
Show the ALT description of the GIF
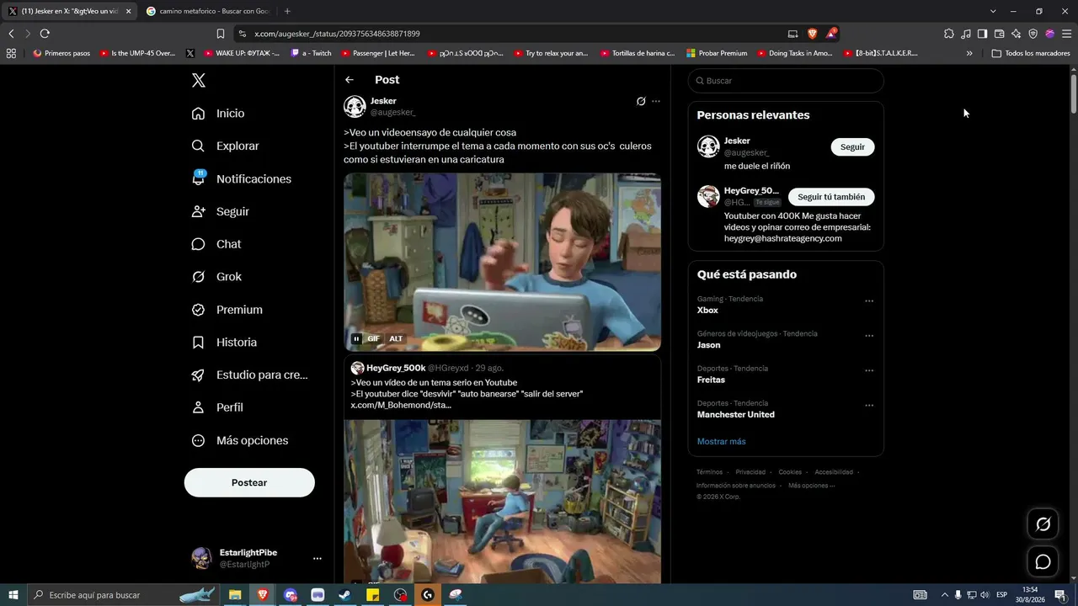click(396, 339)
